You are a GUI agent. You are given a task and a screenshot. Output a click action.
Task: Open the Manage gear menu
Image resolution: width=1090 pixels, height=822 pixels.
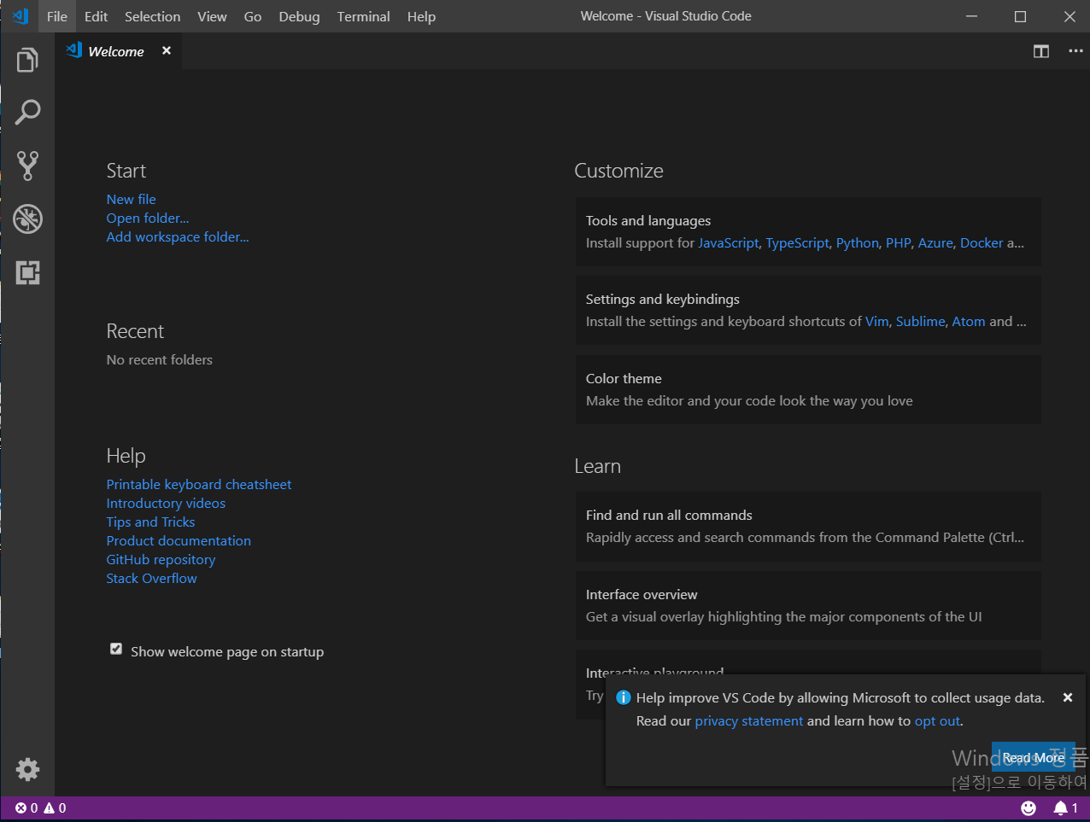coord(27,769)
